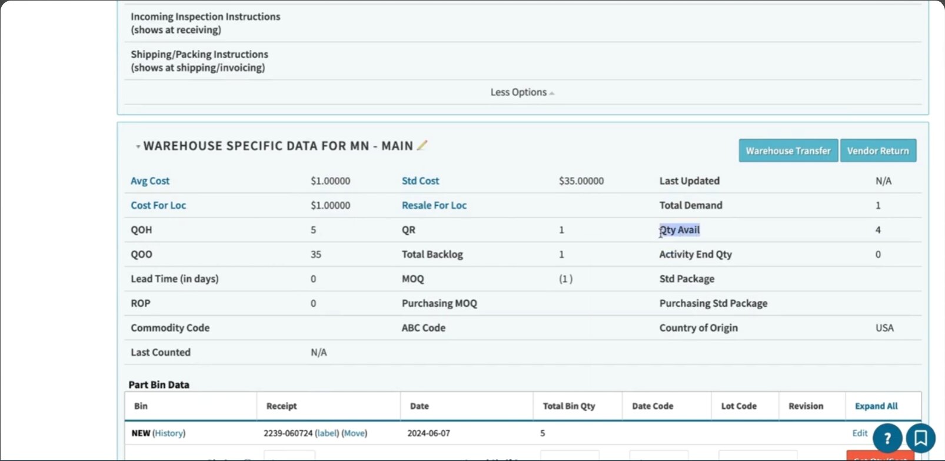The height and width of the screenshot is (461, 945).
Task: Click Move link for receipt 2239-060724
Action: coord(354,433)
